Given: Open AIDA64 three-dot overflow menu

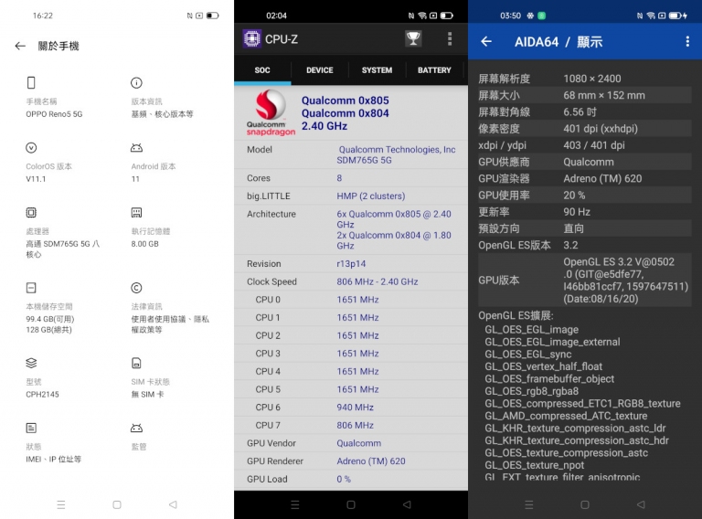Looking at the screenshot, I should [x=687, y=42].
